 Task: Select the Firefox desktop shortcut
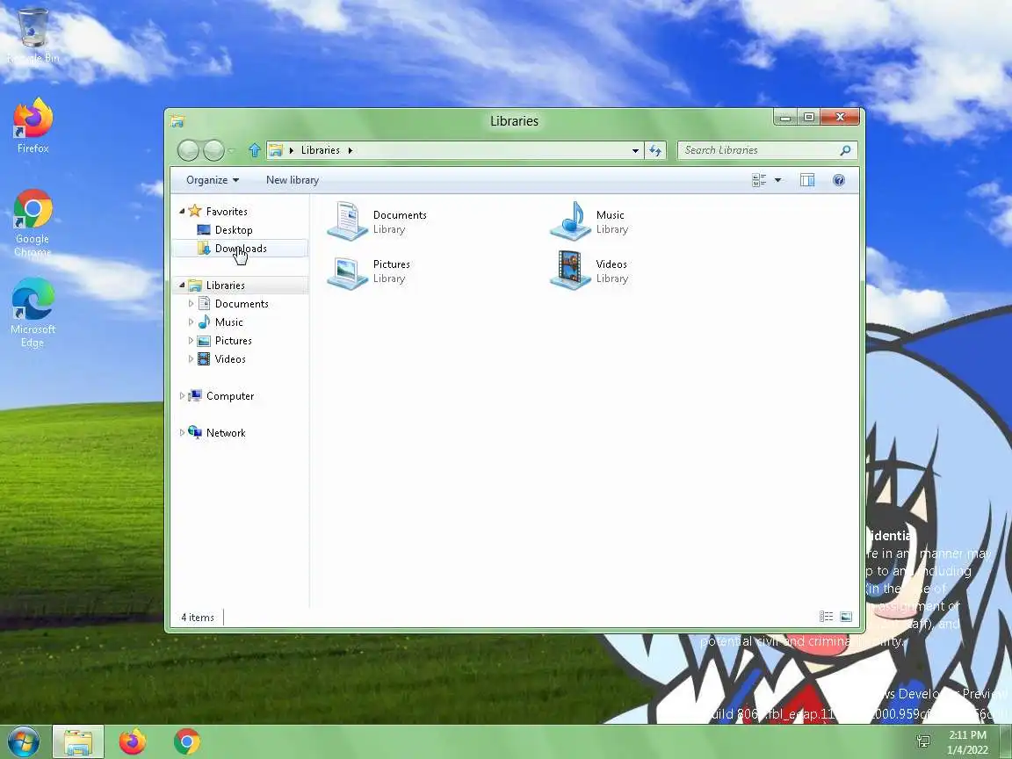(x=33, y=126)
